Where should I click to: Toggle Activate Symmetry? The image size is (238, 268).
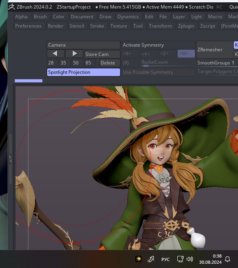[158, 45]
